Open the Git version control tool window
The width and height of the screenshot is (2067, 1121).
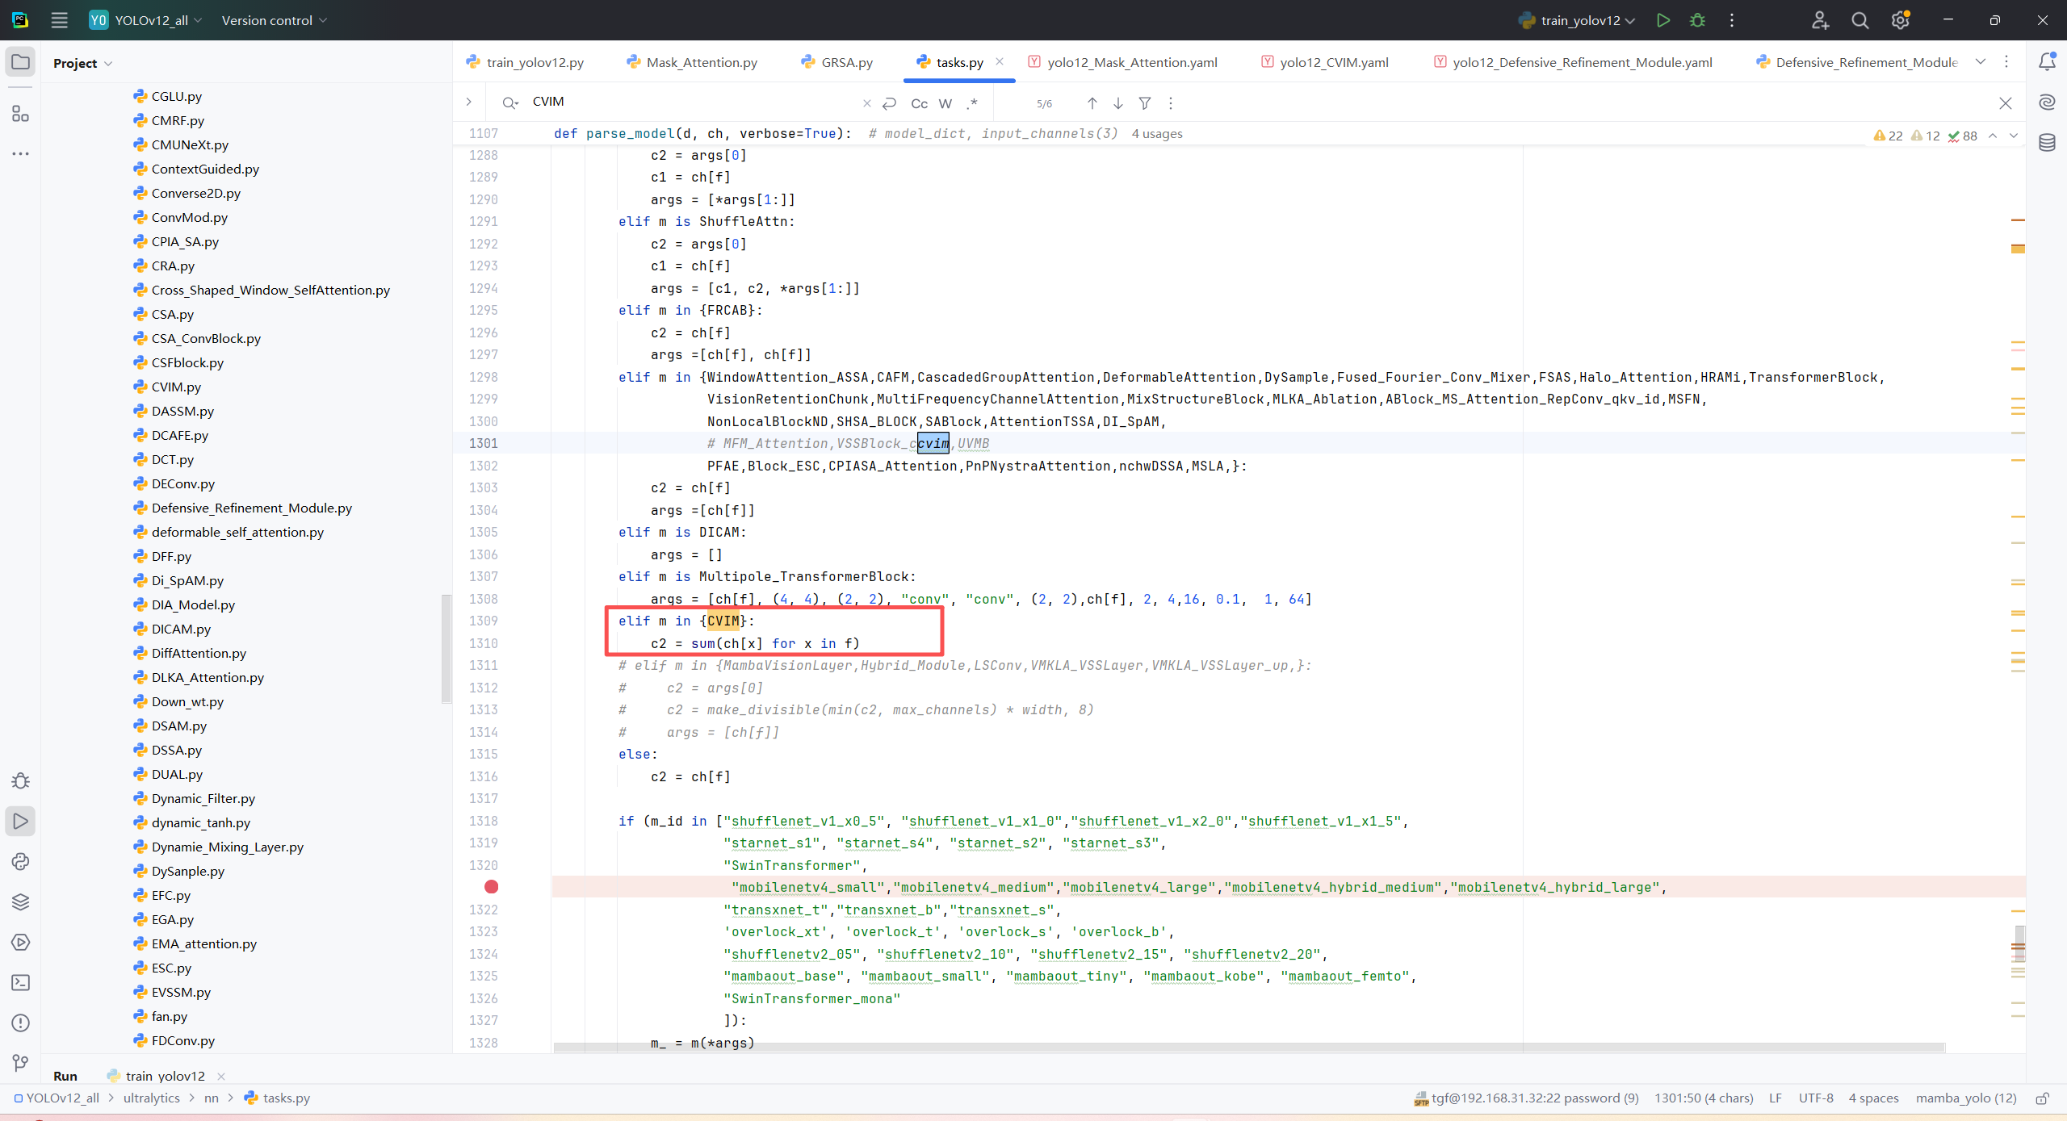[21, 1063]
